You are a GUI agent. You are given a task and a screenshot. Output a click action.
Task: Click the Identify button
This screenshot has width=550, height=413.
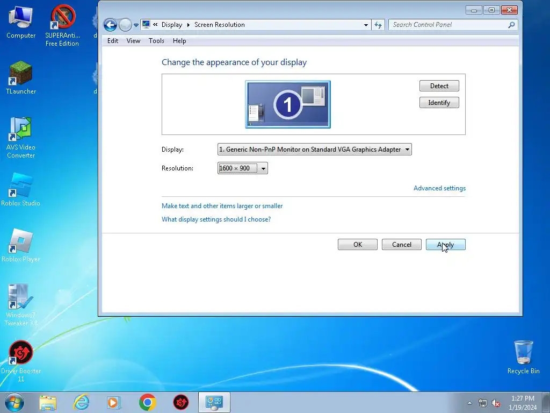(439, 103)
